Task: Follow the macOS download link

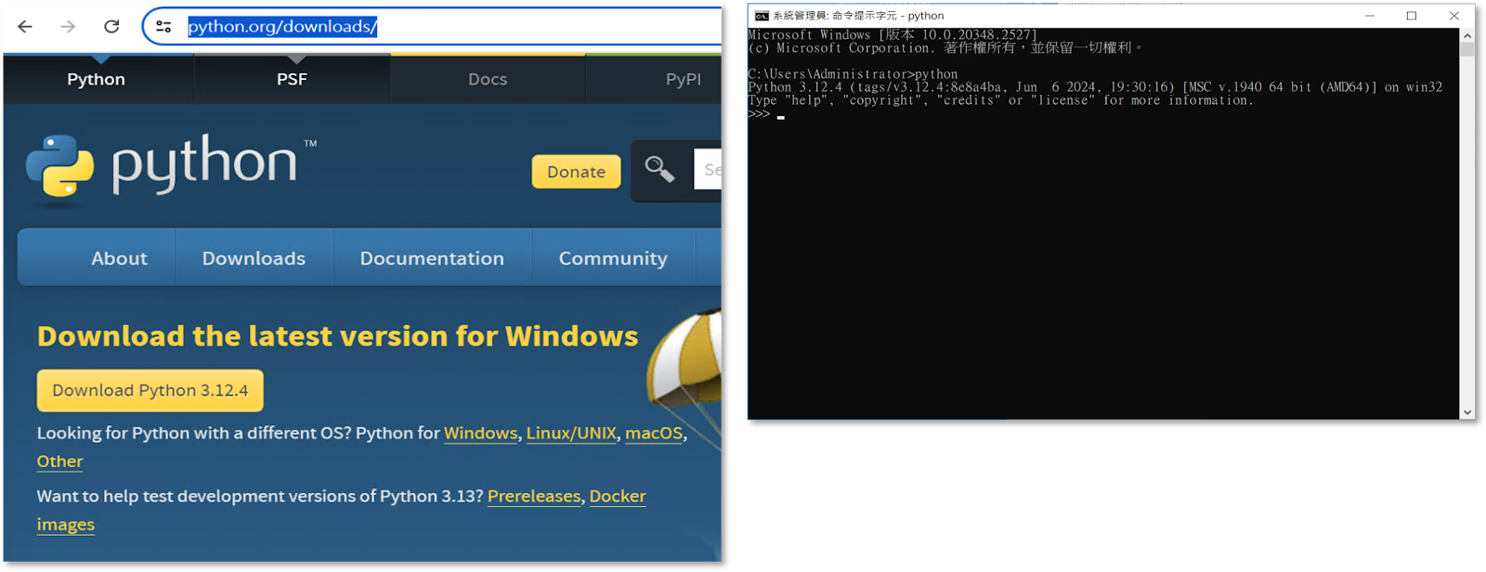Action: click(654, 434)
